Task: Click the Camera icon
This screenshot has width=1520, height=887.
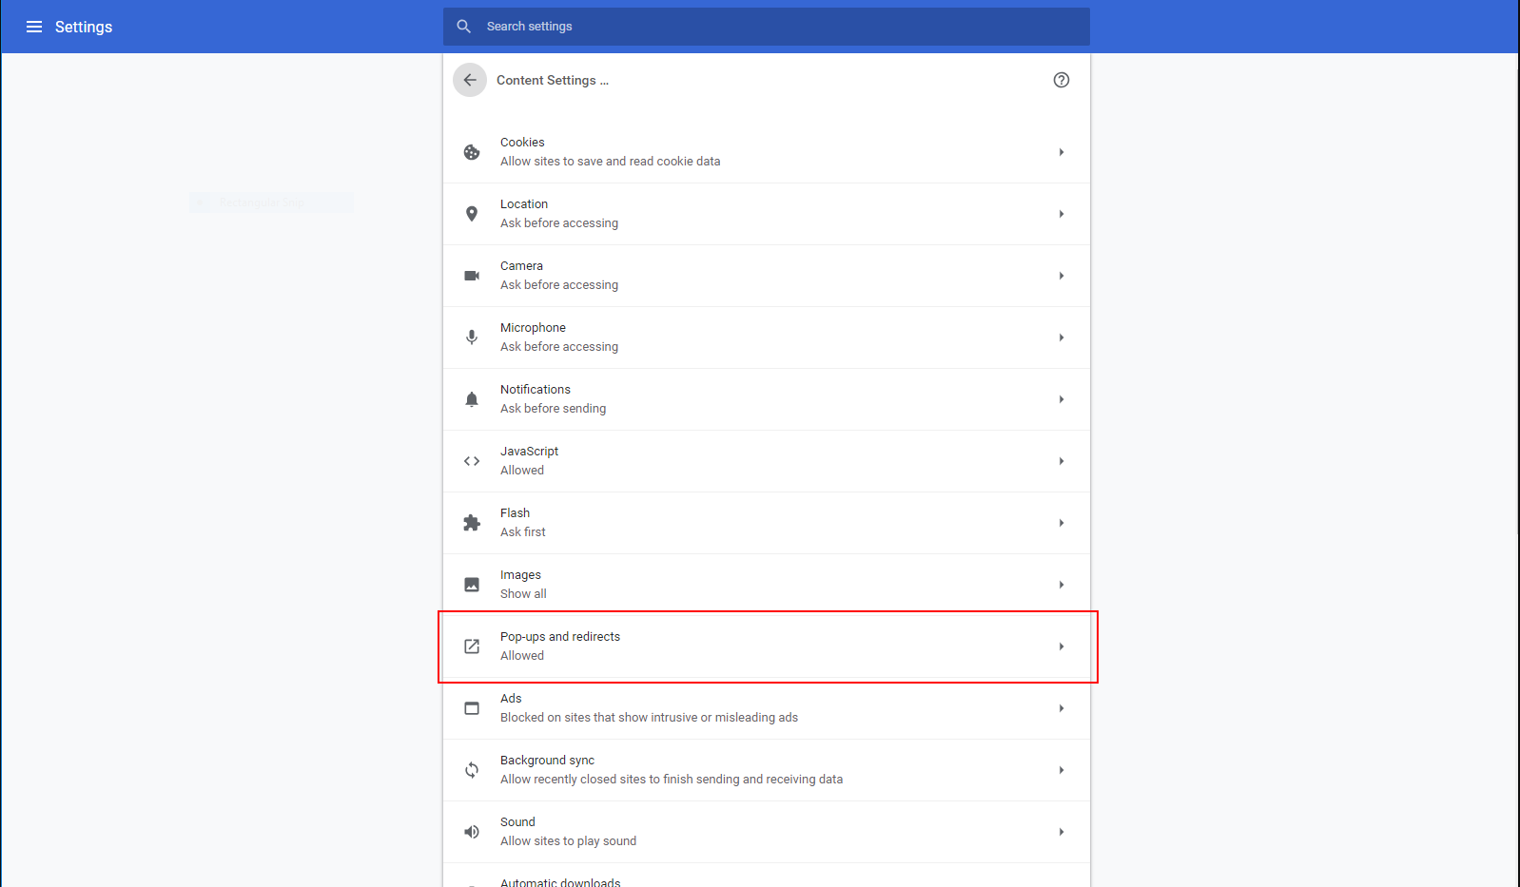Action: (472, 276)
